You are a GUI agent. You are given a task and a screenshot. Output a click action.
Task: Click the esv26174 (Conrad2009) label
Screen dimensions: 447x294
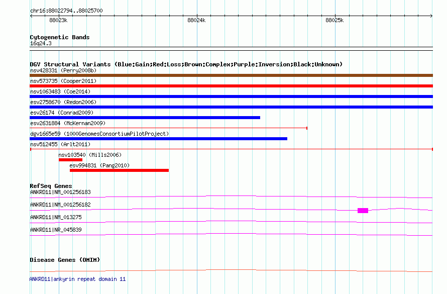62,113
